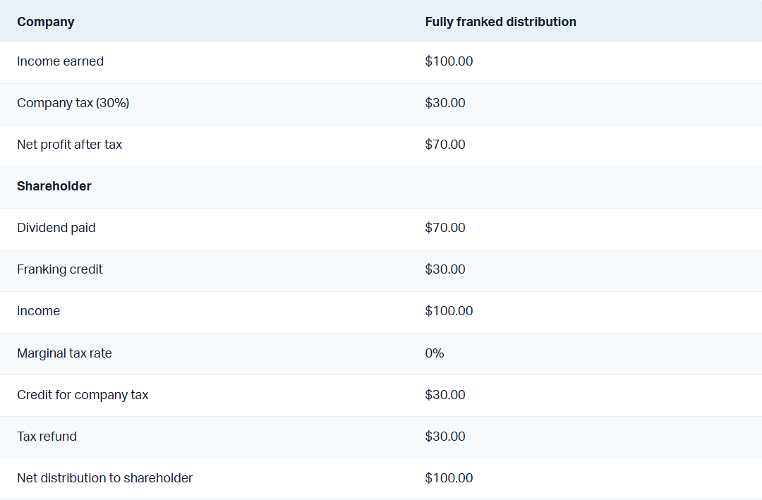Select the $30.00 Tax refund amount
The width and height of the screenshot is (762, 500).
(445, 437)
